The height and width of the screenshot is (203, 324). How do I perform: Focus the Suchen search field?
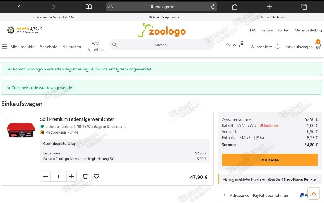(x=161, y=45)
